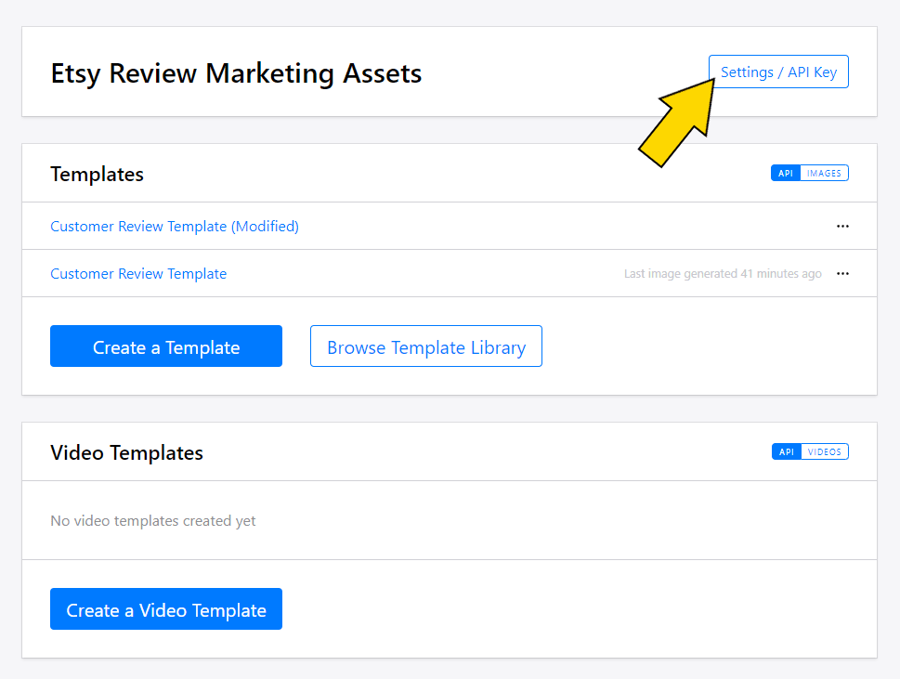Click the Create a Template button

(x=166, y=346)
